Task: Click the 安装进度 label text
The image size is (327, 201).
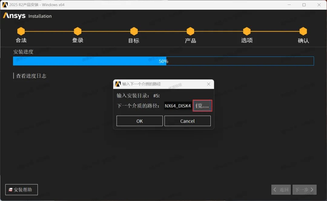Action: (x=23, y=52)
